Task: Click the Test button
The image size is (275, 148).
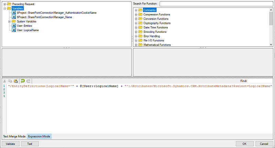Action: (x=30, y=144)
